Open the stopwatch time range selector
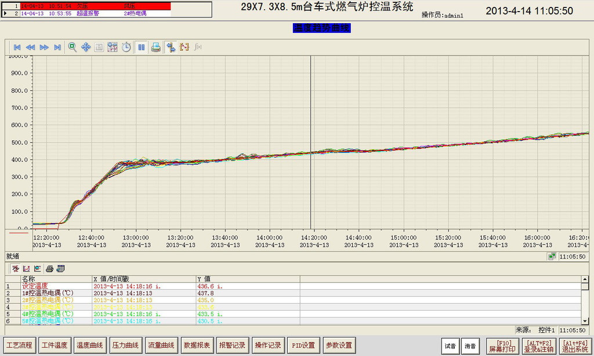Screen dimensions: 594x356 coord(126,47)
